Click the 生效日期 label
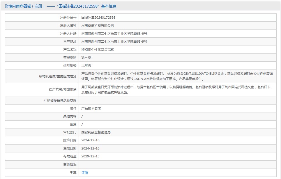 (70, 148)
